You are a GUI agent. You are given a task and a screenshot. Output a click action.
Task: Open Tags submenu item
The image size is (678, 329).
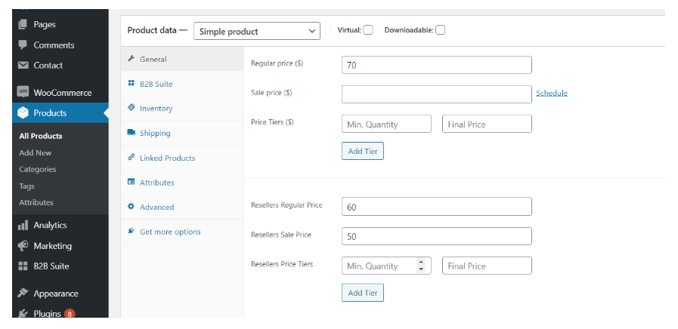26,186
